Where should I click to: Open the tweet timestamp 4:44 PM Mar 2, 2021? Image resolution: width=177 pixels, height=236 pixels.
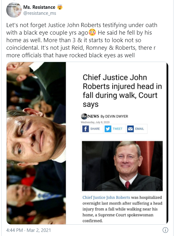coord(29,230)
